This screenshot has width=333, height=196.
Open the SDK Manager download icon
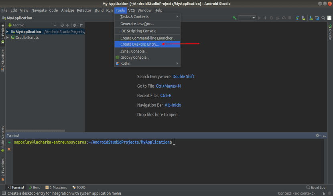click(310, 18)
